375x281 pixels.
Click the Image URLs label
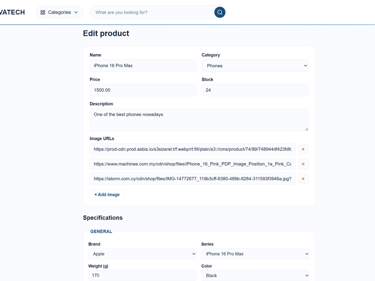(x=102, y=139)
